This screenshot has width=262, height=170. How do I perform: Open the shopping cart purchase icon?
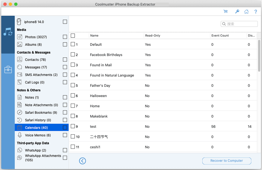tap(226, 12)
